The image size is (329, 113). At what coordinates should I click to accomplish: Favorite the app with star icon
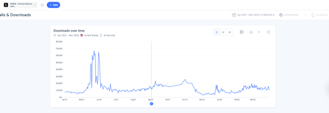click(42, 5)
